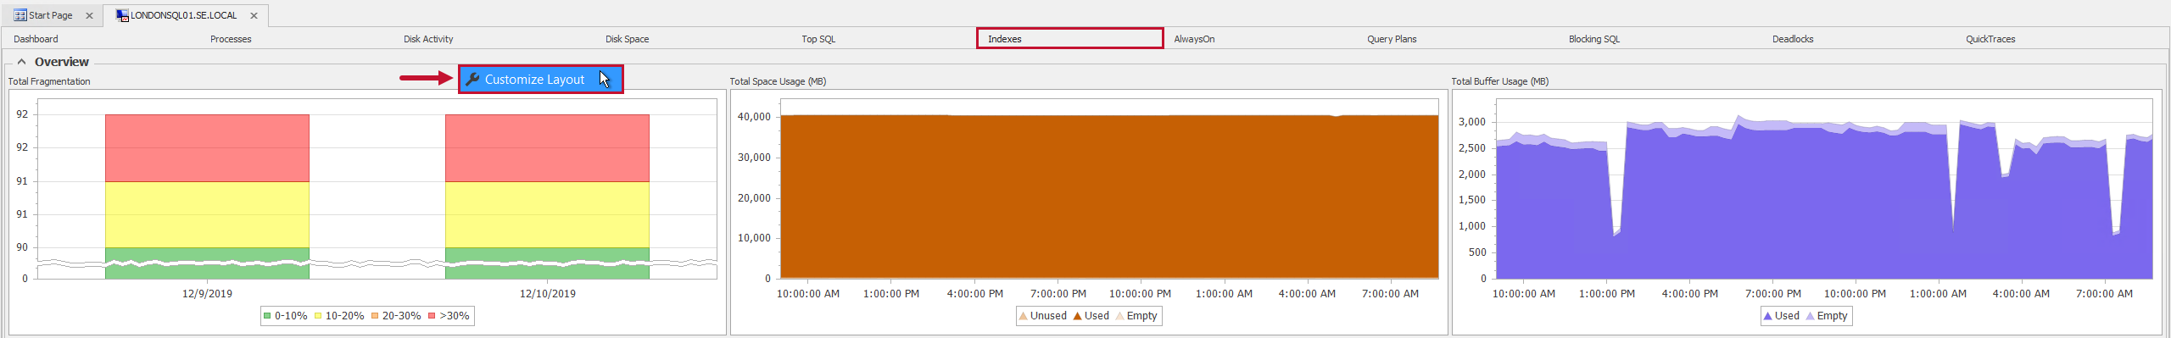
Task: Open the Disk Space tab
Action: pyautogui.click(x=627, y=39)
